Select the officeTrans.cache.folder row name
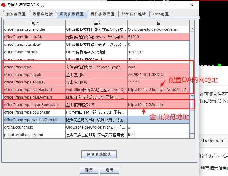 click(x=35, y=29)
